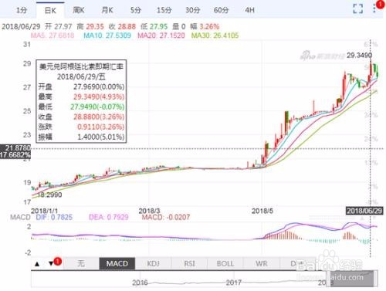386x291 pixels.
Task: Switch to the 1分 chart tab
Action: (22, 10)
